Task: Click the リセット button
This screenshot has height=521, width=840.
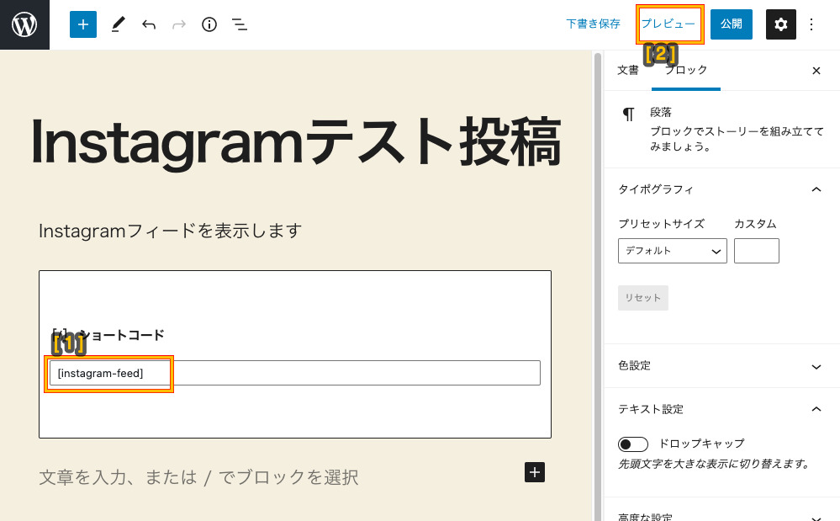Action: 643,298
